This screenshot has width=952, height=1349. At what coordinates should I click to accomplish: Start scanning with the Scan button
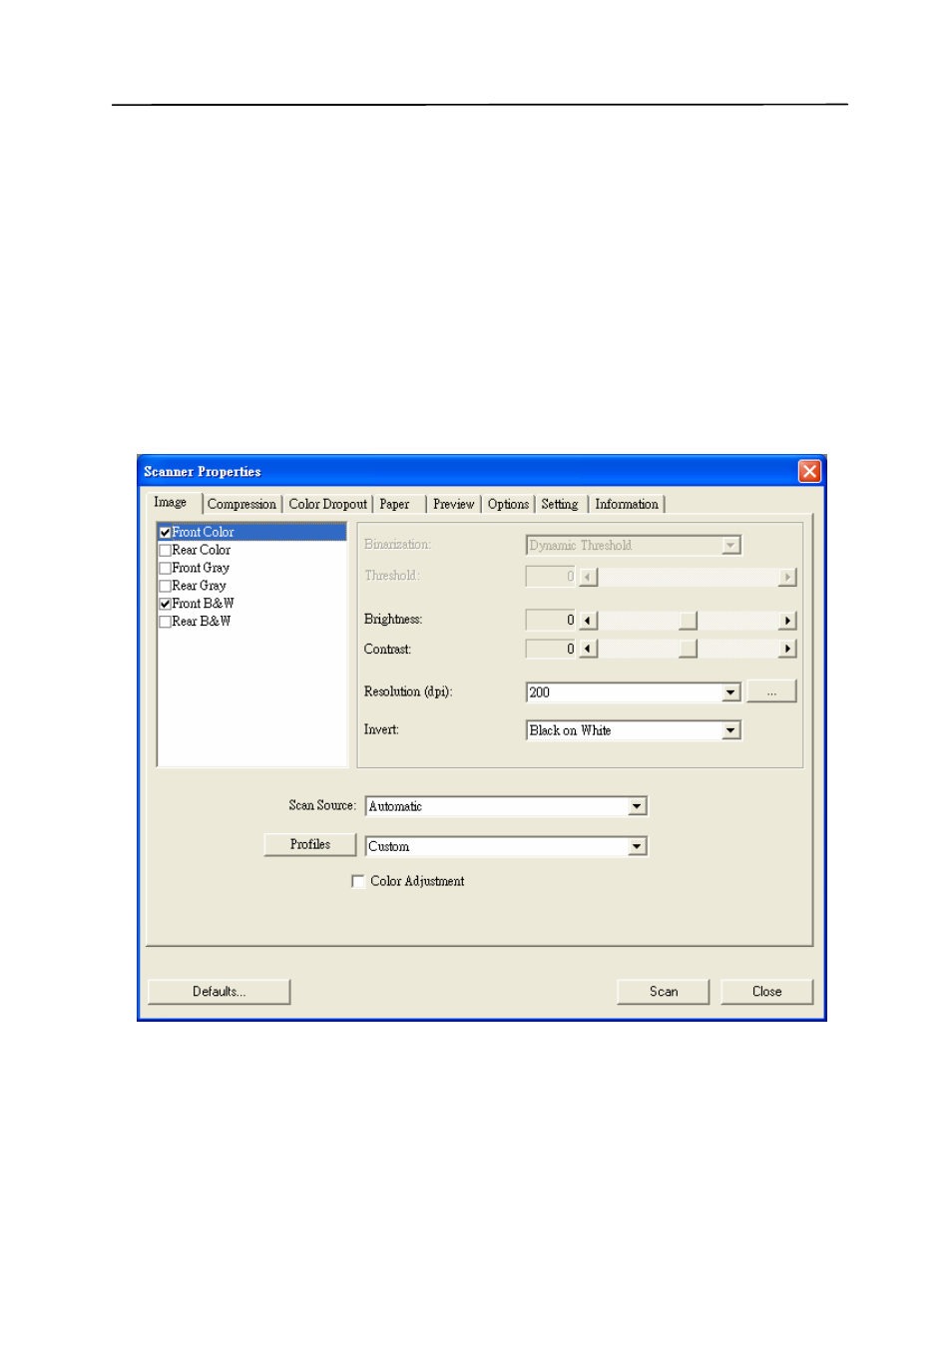(664, 992)
